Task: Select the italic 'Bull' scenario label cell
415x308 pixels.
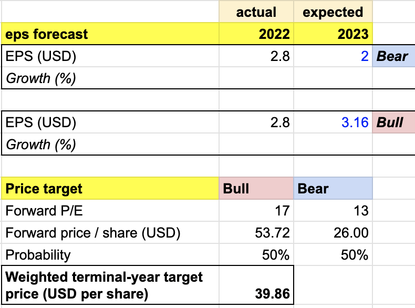Action: coord(393,122)
